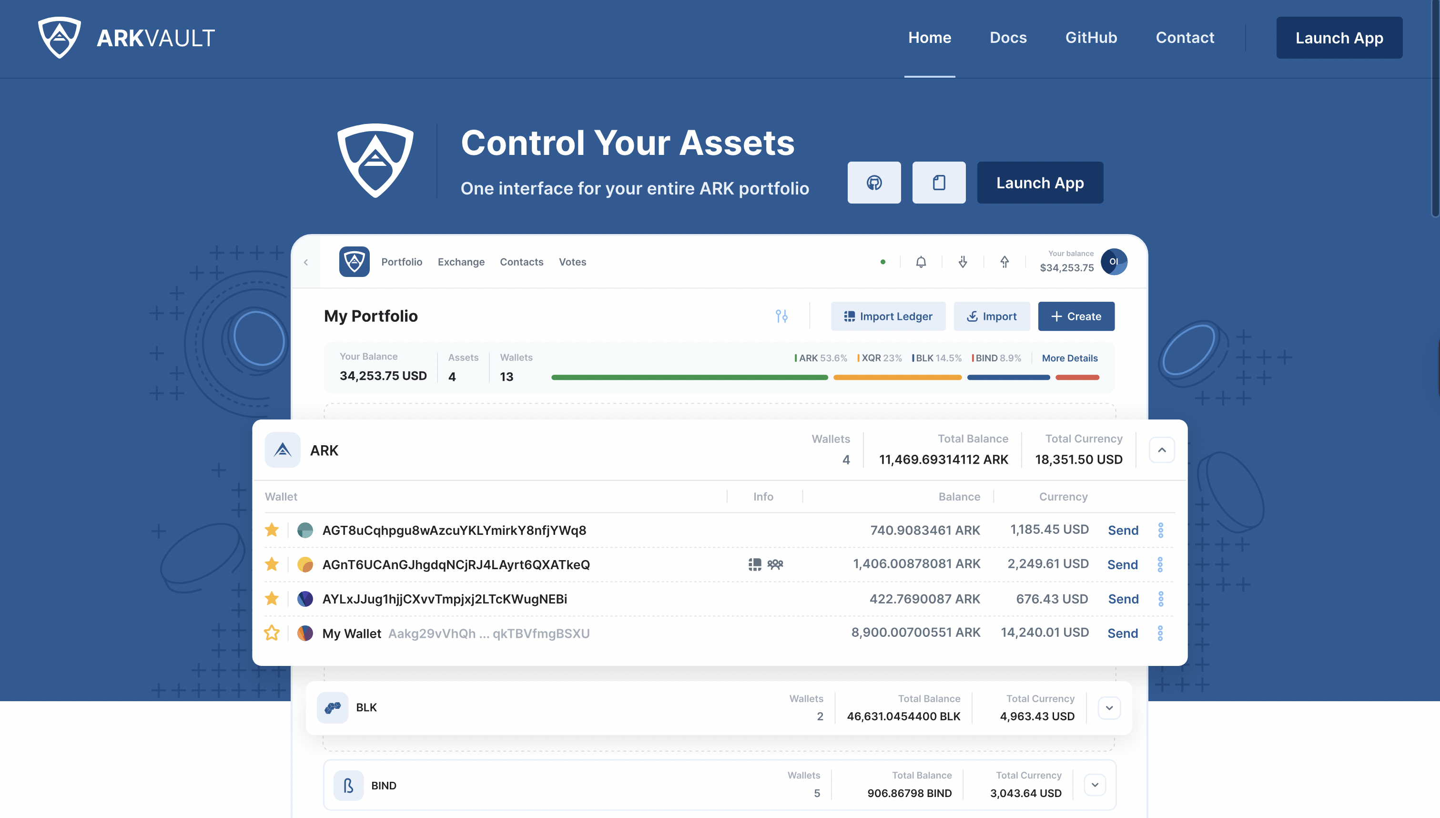This screenshot has width=1440, height=818.
Task: Click the send funds up-arrow icon
Action: [x=1004, y=262]
